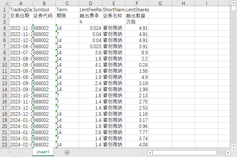The width and height of the screenshot is (237, 157).
Task: Click the 融出费率 cell
Action: tap(90, 16)
